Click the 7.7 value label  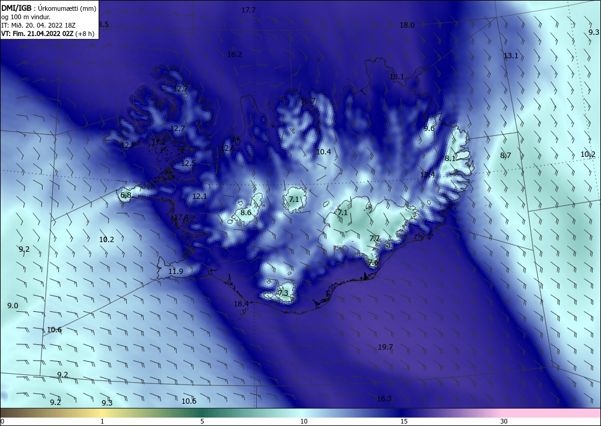[374, 239]
